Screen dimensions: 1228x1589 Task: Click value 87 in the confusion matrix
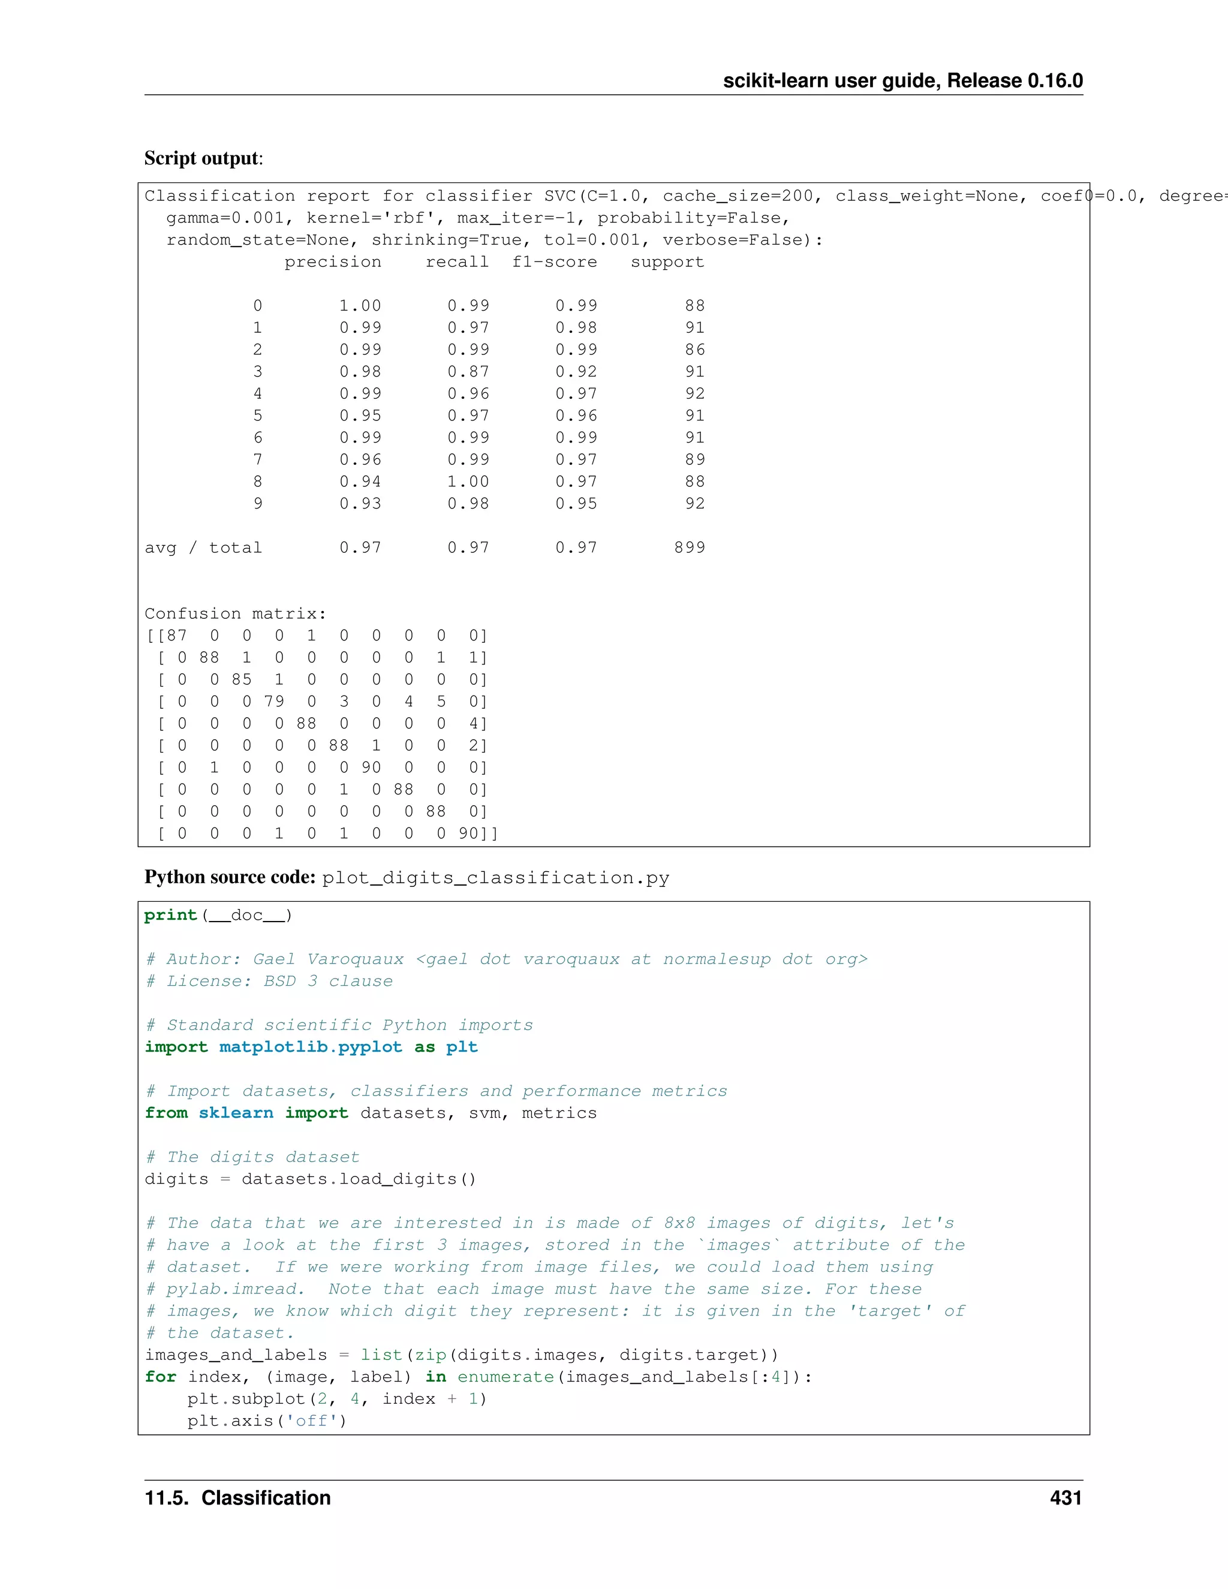click(x=177, y=635)
